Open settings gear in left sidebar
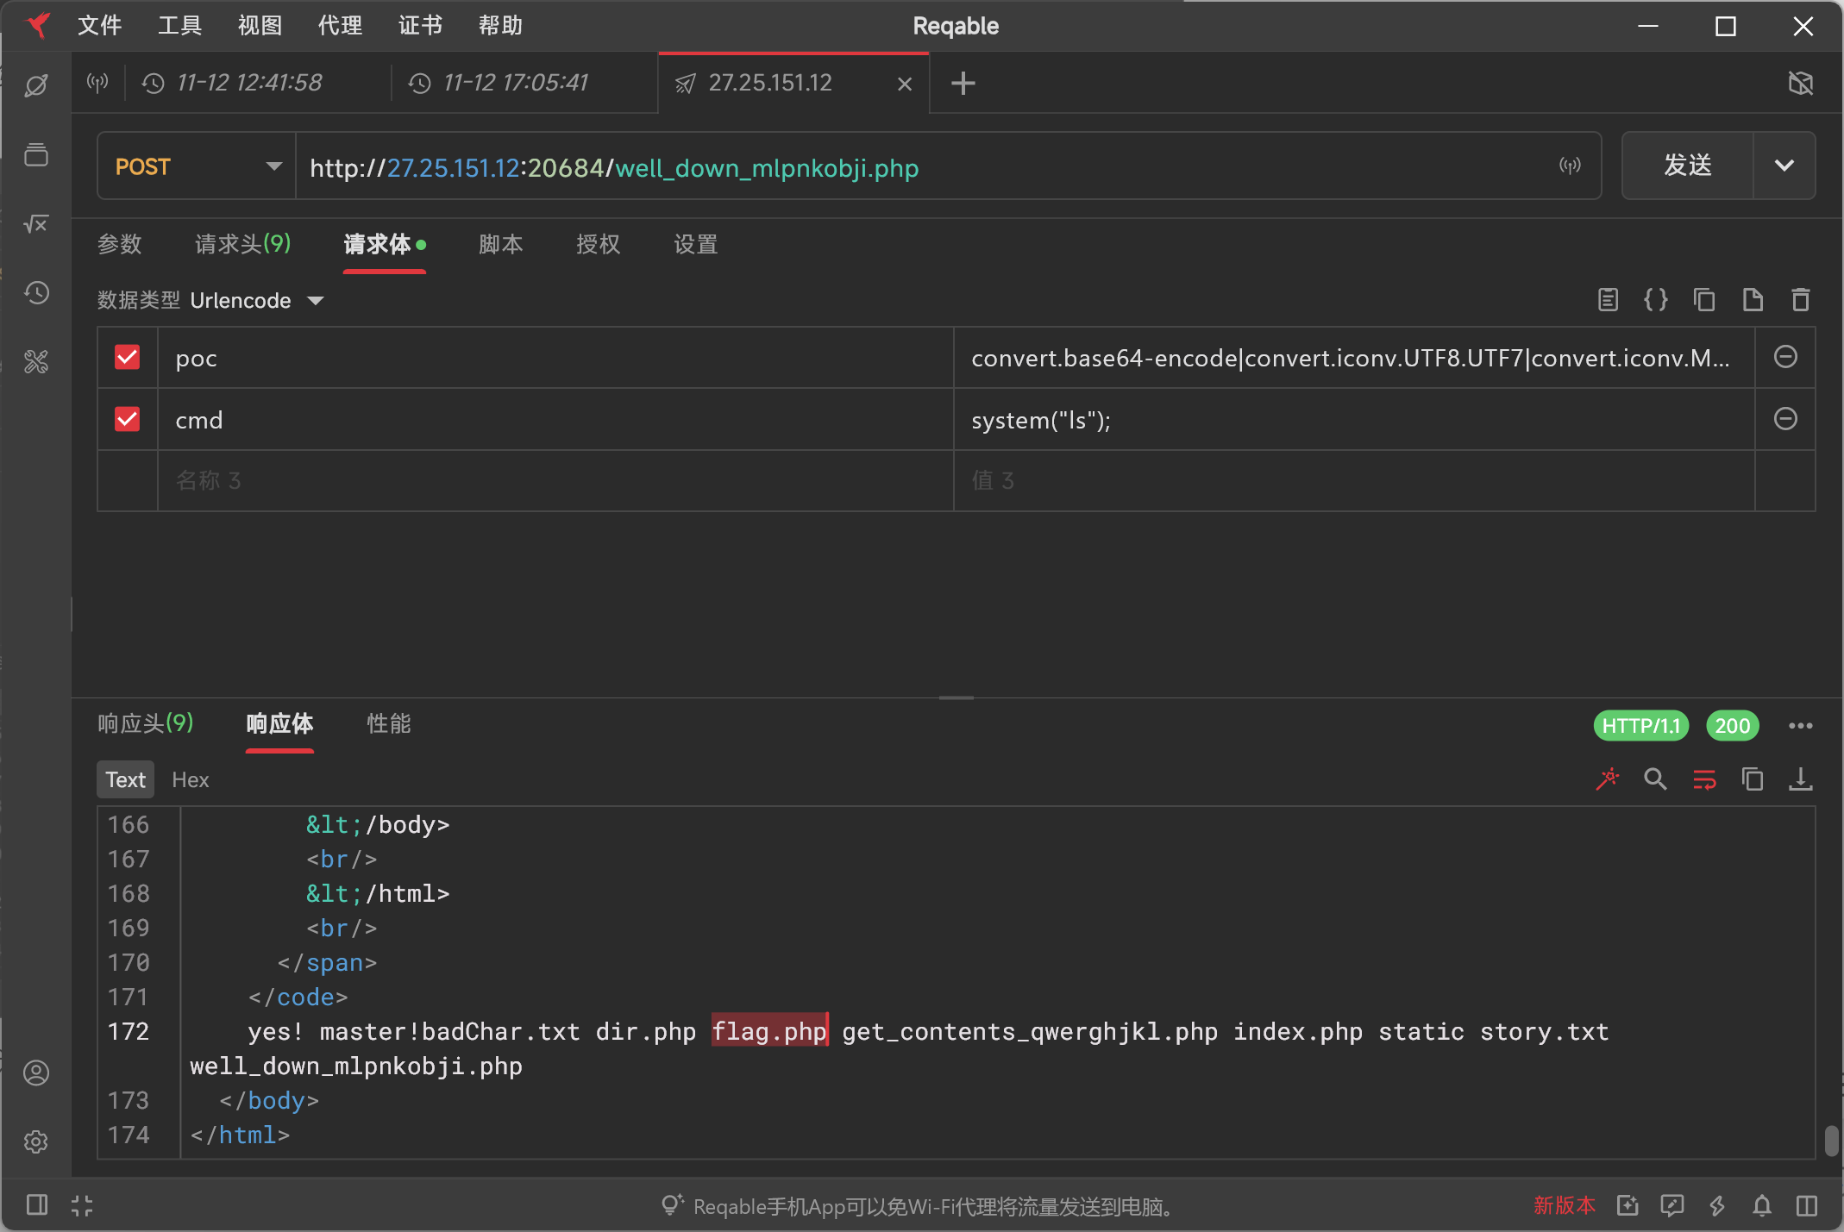 click(36, 1141)
